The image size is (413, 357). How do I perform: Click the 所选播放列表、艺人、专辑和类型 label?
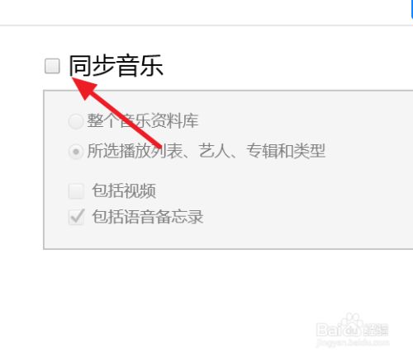pos(206,151)
